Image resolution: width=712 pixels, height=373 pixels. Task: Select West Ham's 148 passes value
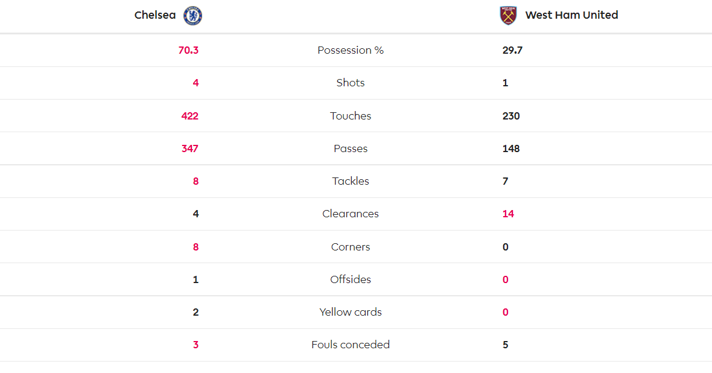click(x=511, y=148)
